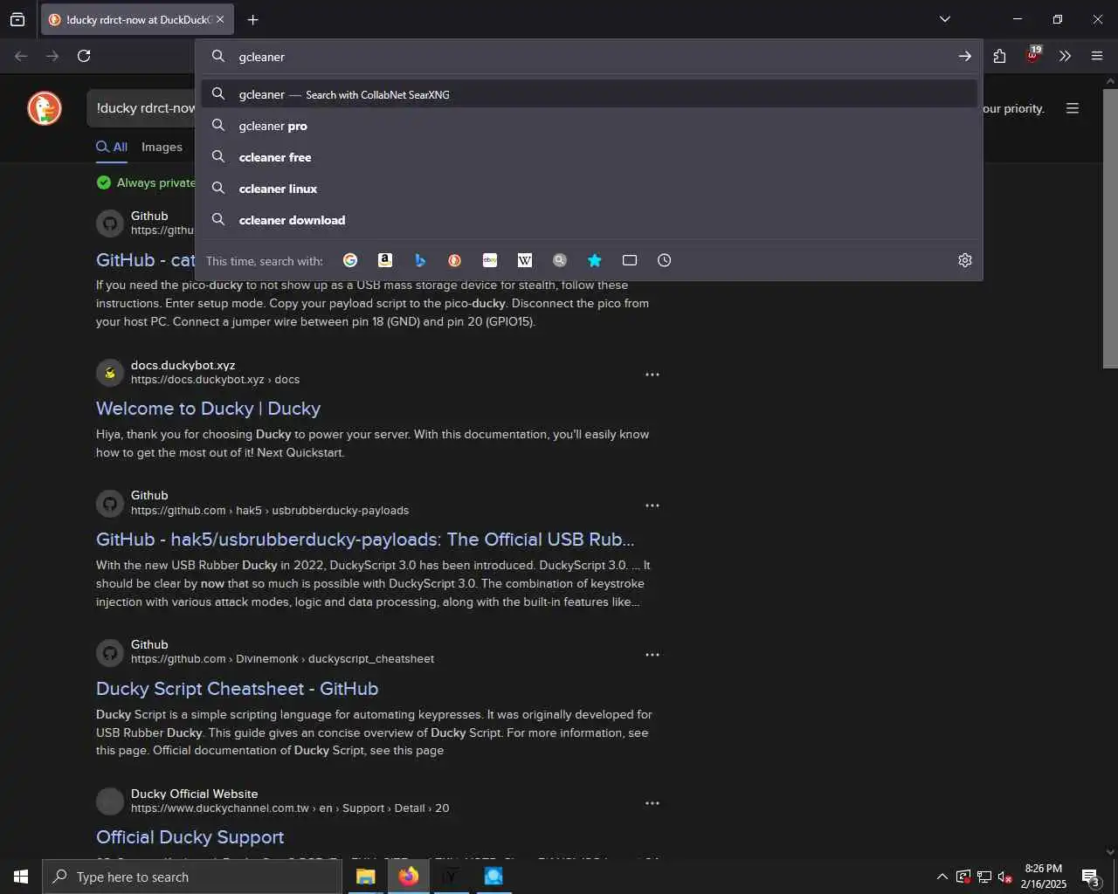Switch to the All results tab
This screenshot has width=1118, height=894.
coord(112,147)
